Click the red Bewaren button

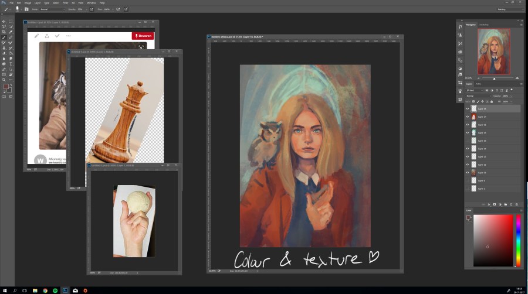[143, 36]
